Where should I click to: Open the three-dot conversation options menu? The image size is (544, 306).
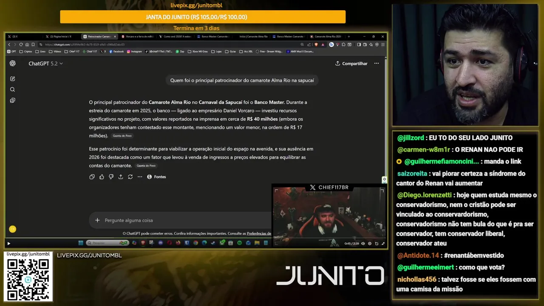click(x=376, y=63)
